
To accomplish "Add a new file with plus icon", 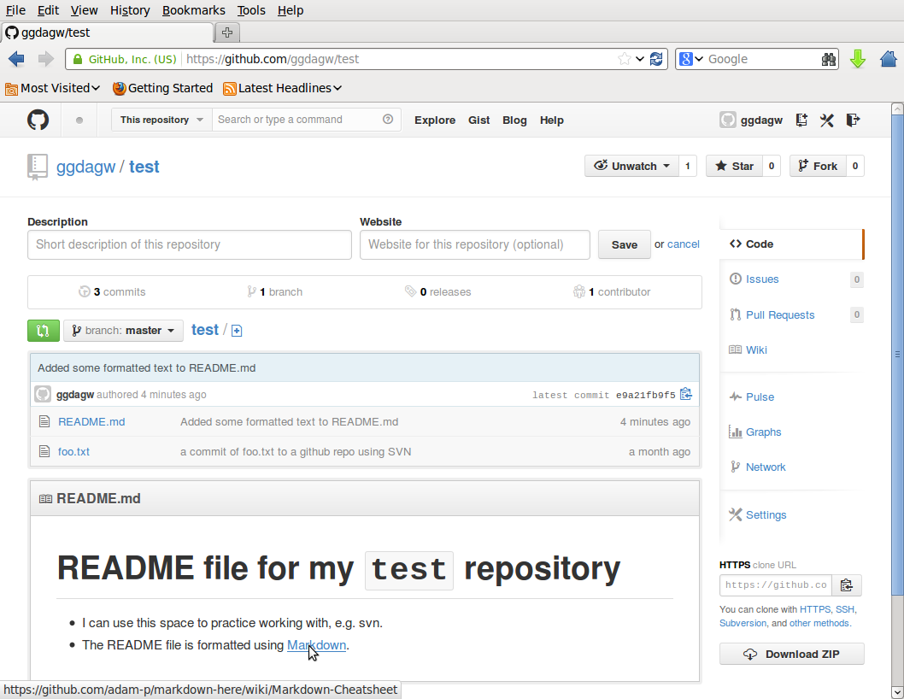I will click(237, 331).
